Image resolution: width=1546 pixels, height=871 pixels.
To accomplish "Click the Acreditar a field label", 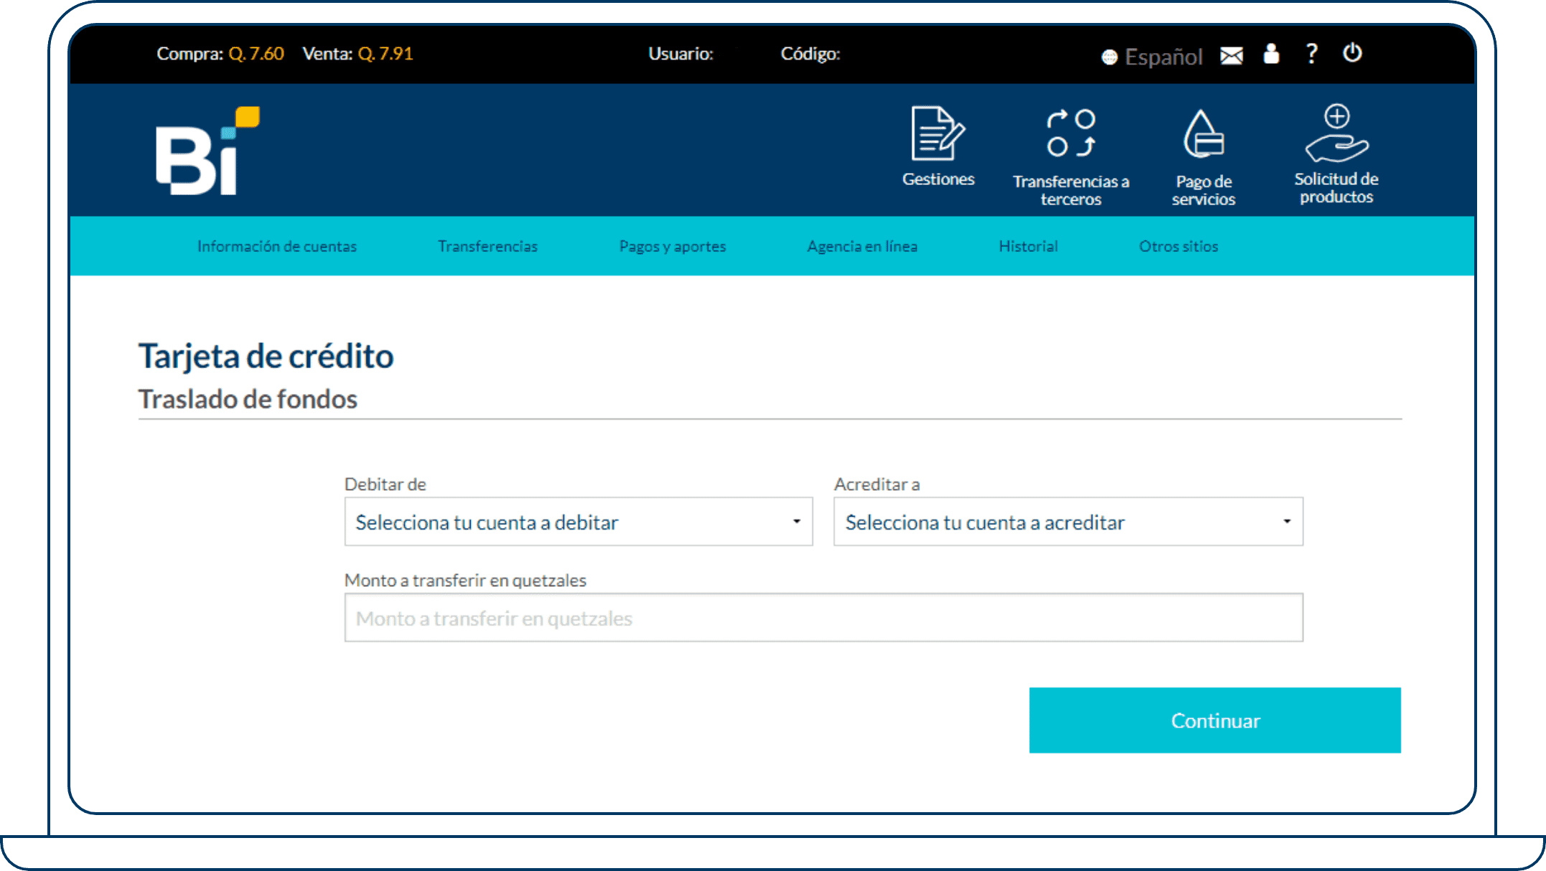I will coord(877,484).
